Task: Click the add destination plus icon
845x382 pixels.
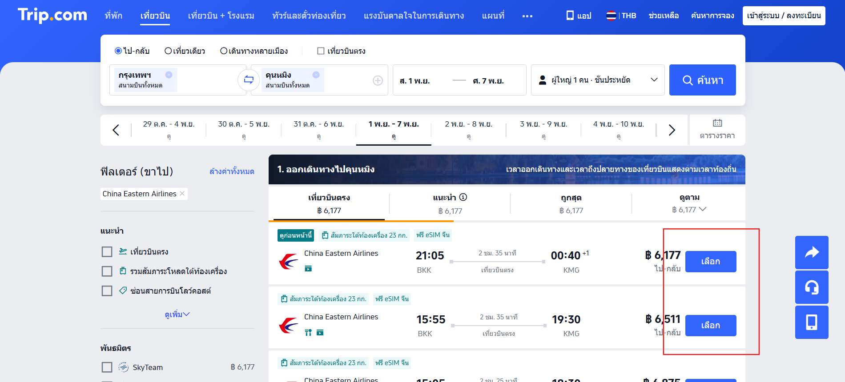Action: click(378, 80)
